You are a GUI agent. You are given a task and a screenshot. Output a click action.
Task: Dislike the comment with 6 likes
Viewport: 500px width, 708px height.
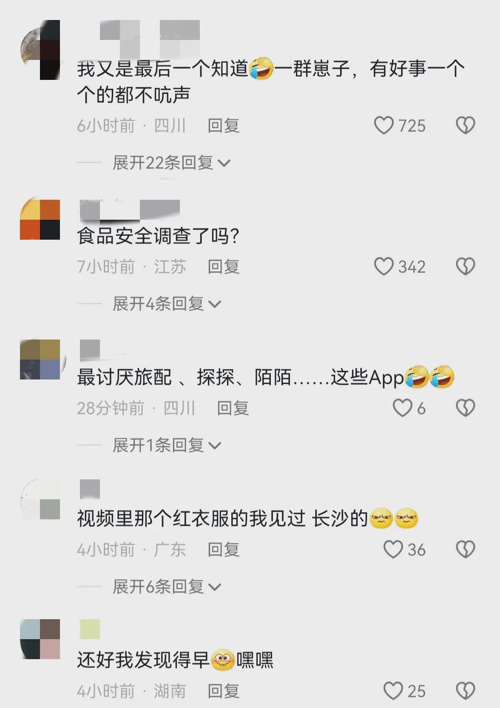pos(465,408)
